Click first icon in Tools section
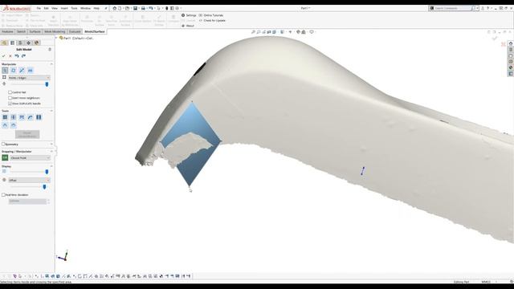The height and width of the screenshot is (289, 514). 5,117
